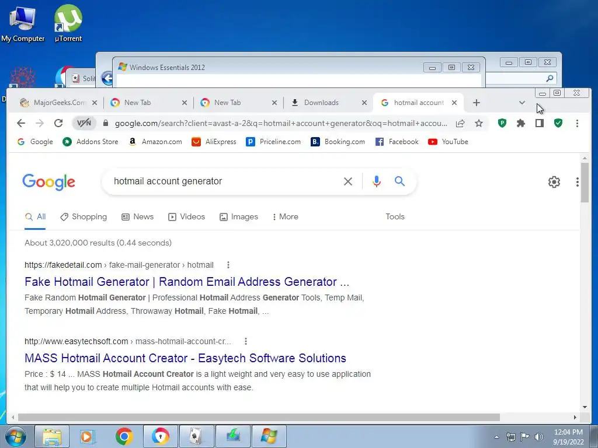
Task: Close the hotmail account tab
Action: coord(454,103)
